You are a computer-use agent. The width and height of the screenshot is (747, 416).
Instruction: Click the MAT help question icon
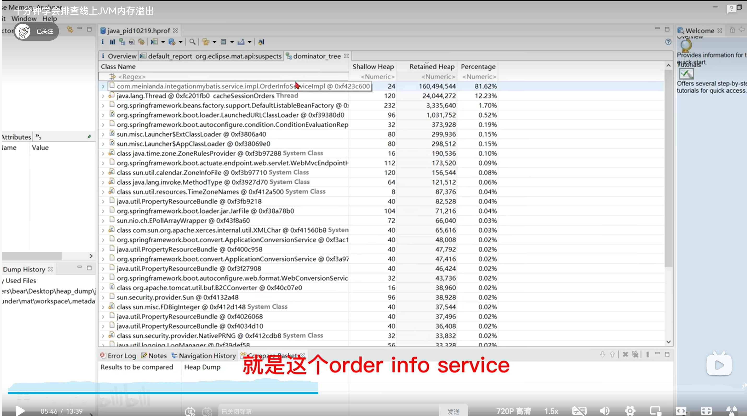pyautogui.click(x=668, y=42)
